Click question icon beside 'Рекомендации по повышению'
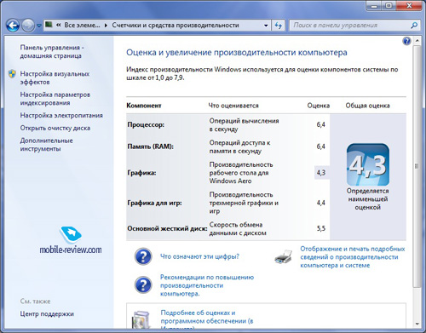Image resolution: width=426 pixels, height=333 pixels. pos(143,284)
